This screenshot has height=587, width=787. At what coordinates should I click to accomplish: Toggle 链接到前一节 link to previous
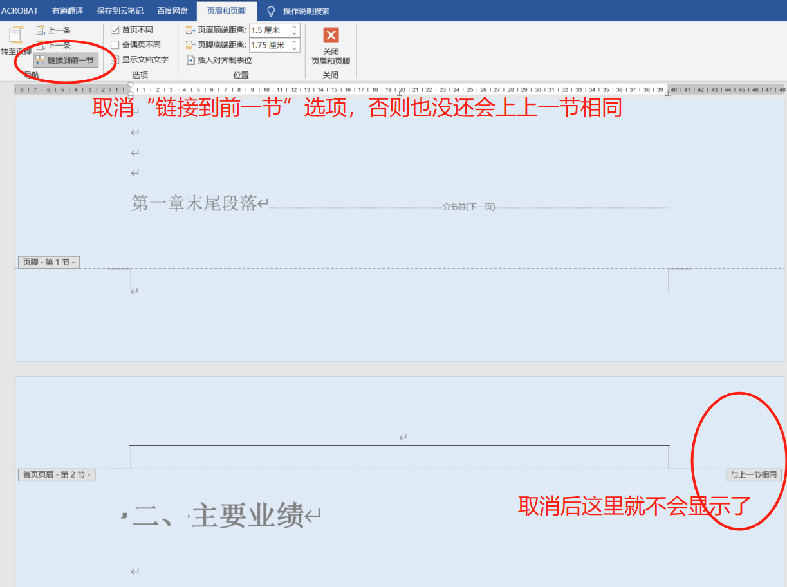pos(66,61)
